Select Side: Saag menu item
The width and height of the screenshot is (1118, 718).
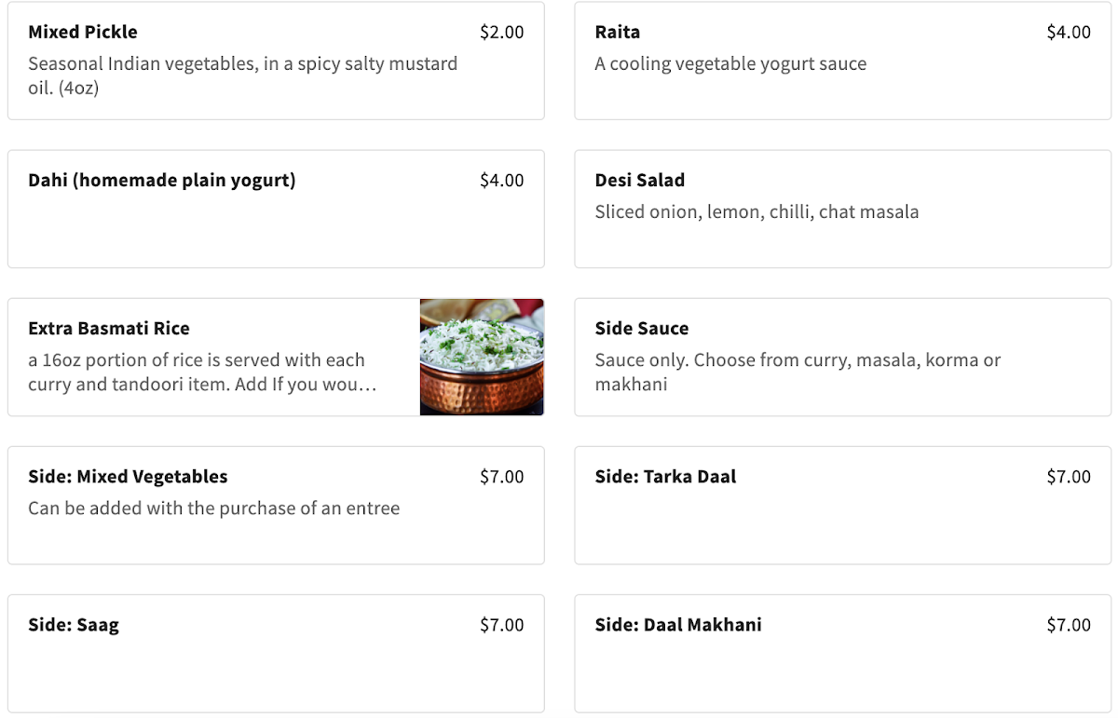pos(276,653)
